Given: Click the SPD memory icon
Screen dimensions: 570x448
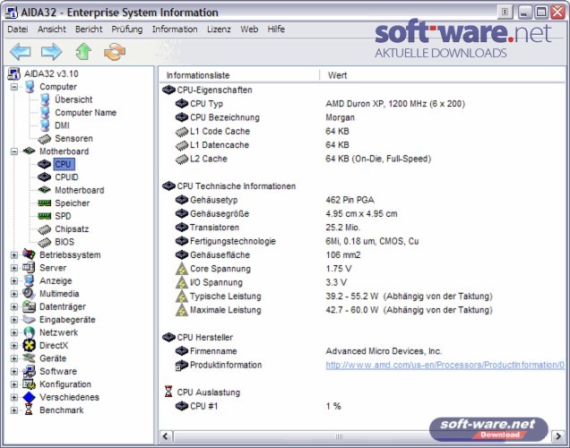Looking at the screenshot, I should (44, 216).
